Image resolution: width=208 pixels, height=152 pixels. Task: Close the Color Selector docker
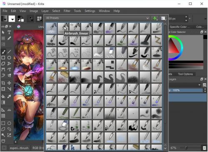205,32
